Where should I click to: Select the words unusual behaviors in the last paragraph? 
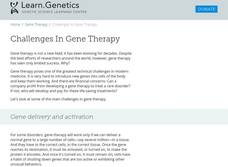click(x=26, y=164)
